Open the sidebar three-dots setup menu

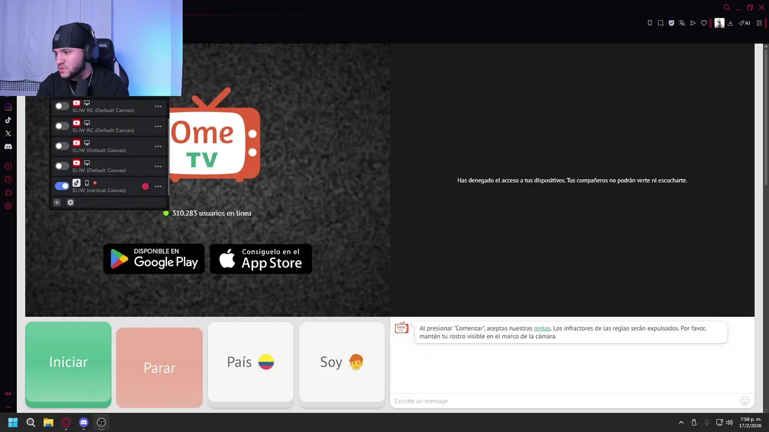coord(8,406)
